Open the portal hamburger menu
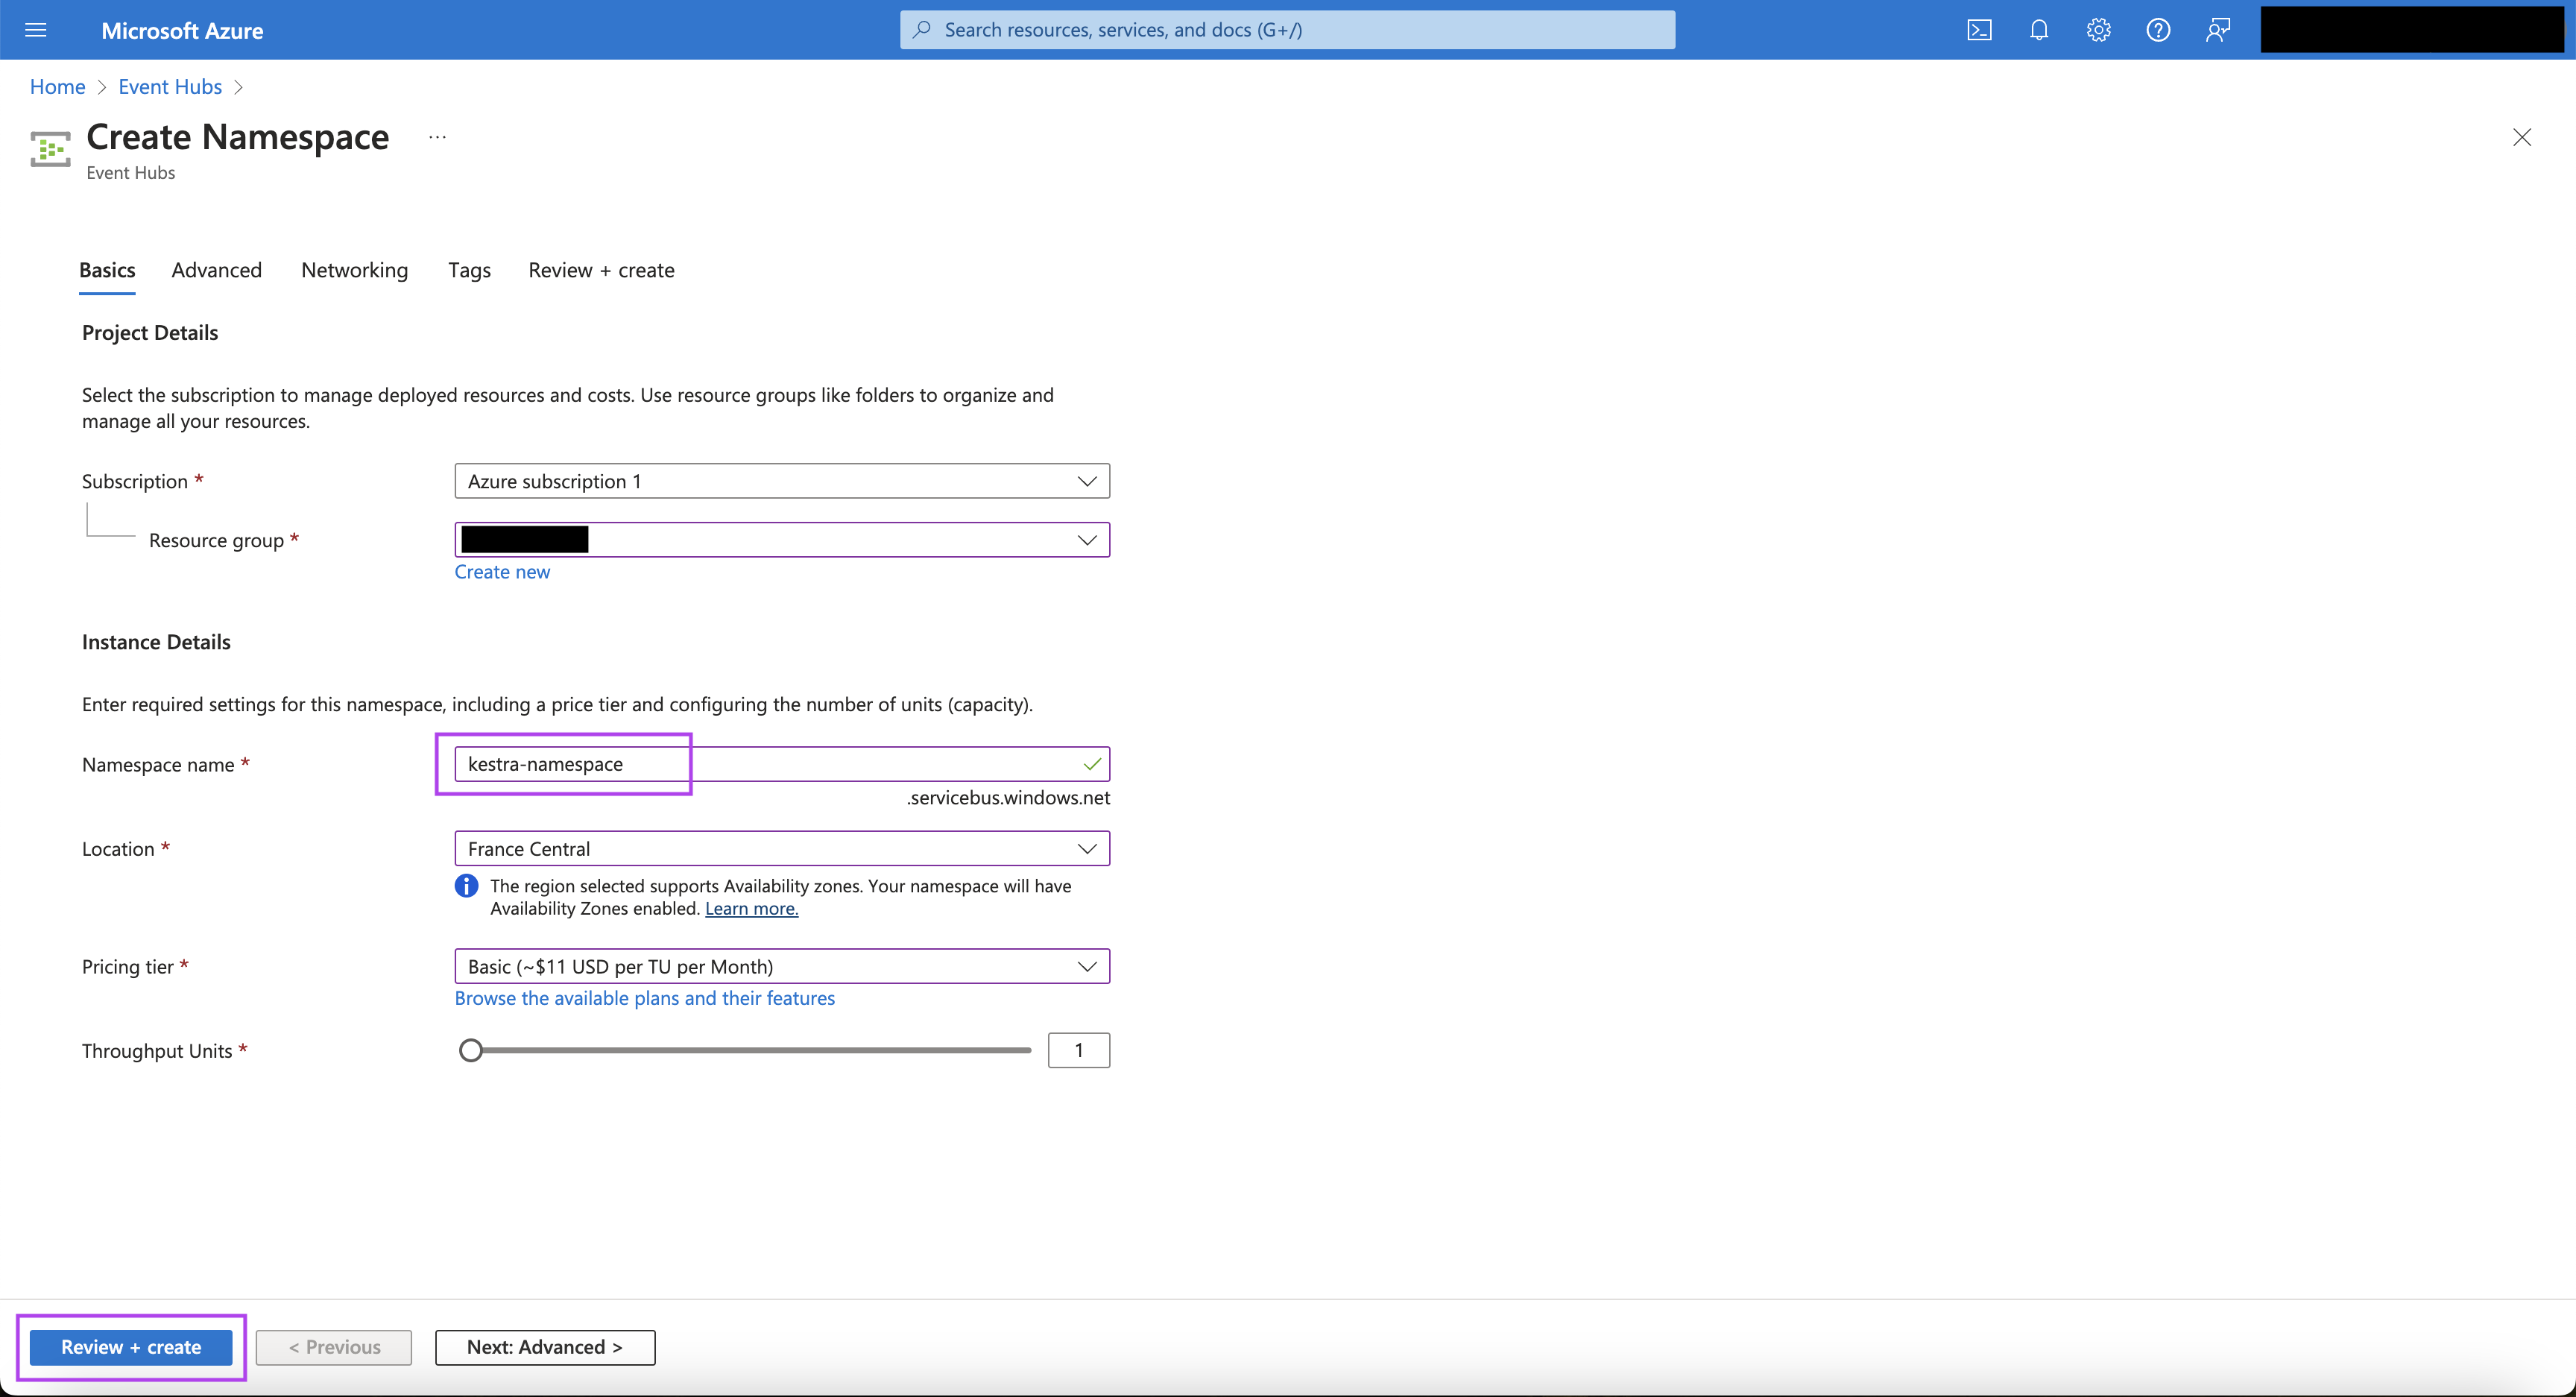Screen dimensions: 2576x1397 coord(36,29)
